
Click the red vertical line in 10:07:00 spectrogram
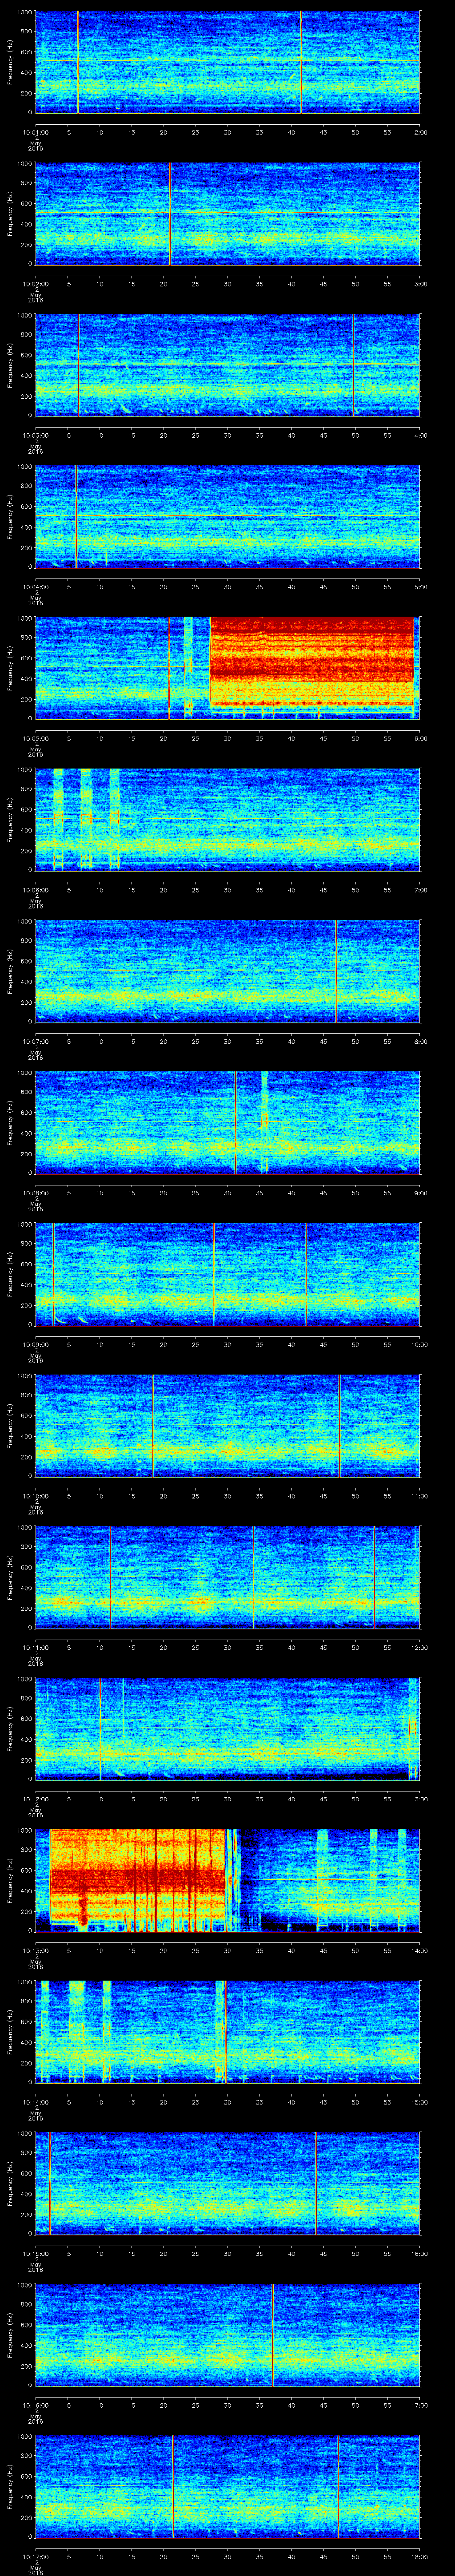click(337, 971)
